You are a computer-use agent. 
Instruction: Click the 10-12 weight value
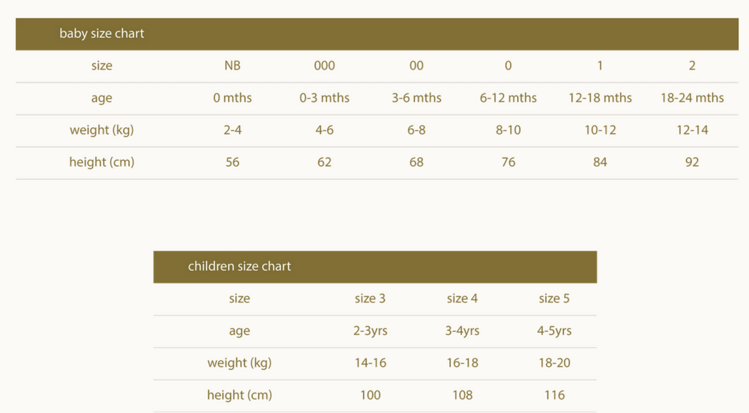tap(600, 130)
